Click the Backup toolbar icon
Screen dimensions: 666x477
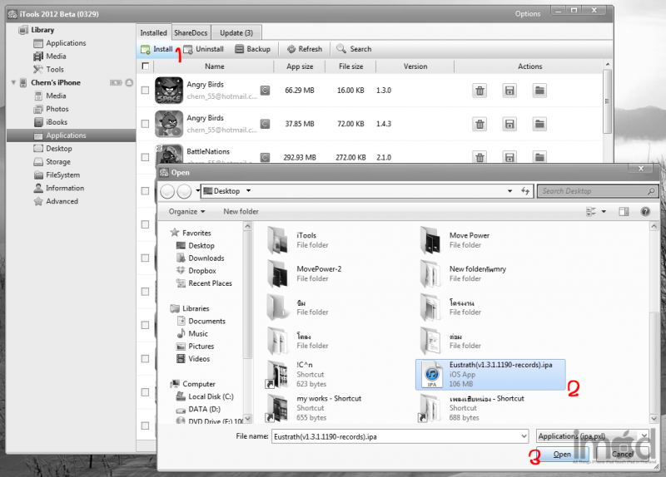pyautogui.click(x=240, y=49)
